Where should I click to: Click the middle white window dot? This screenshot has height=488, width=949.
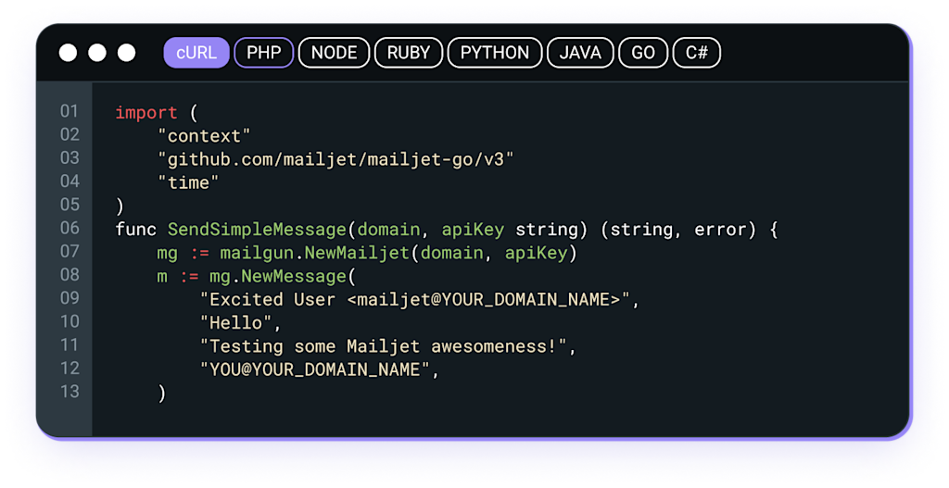[97, 53]
